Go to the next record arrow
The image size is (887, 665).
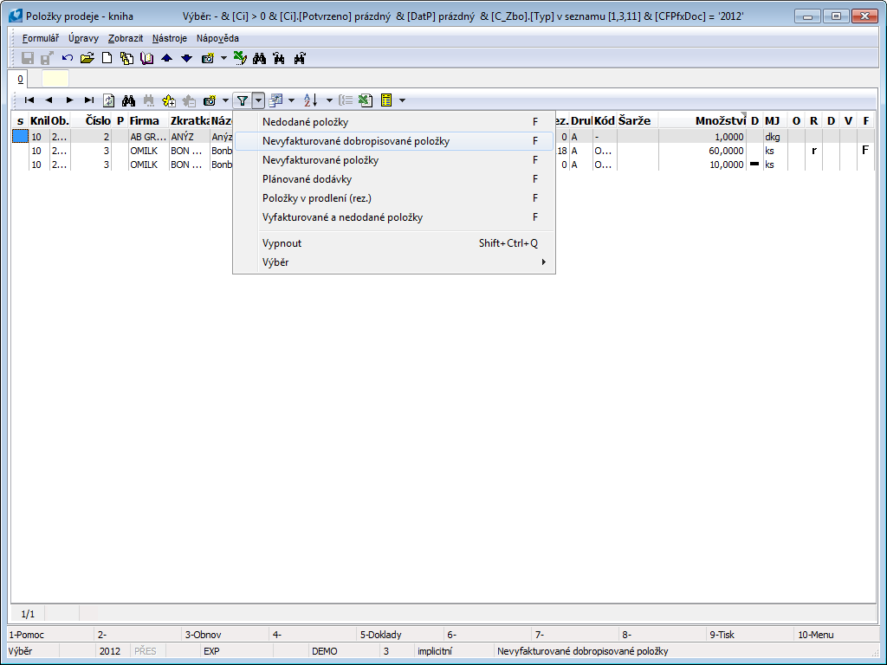[69, 100]
